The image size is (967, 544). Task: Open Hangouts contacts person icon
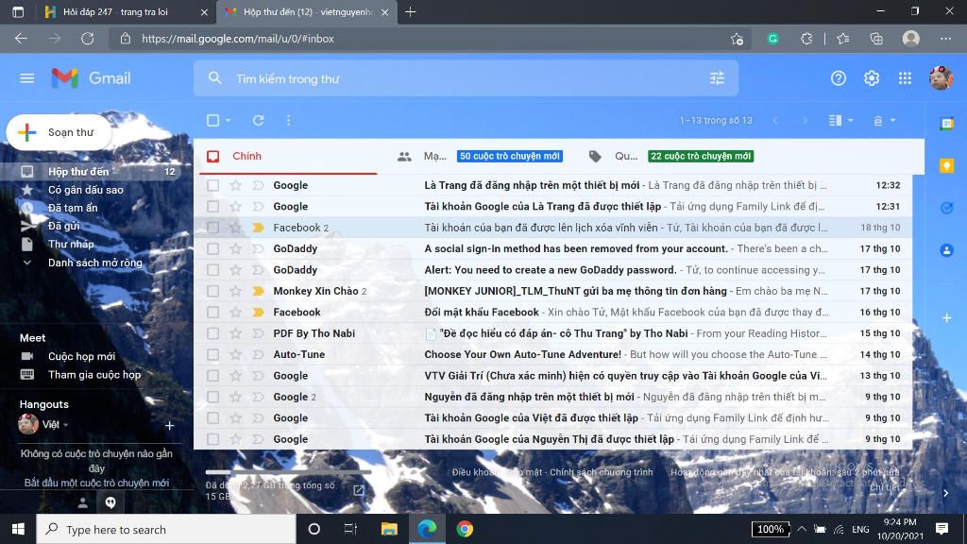83,502
